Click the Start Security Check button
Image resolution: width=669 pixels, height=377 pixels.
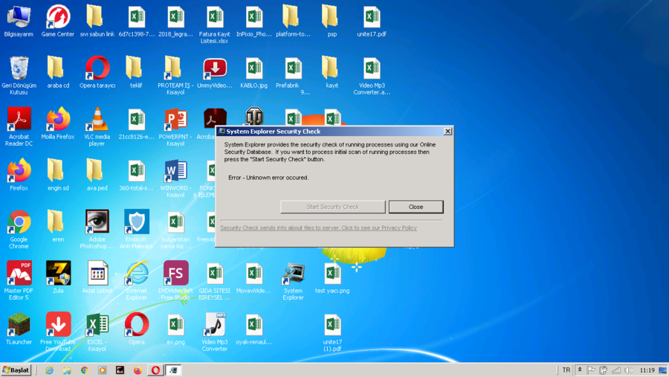tap(333, 207)
